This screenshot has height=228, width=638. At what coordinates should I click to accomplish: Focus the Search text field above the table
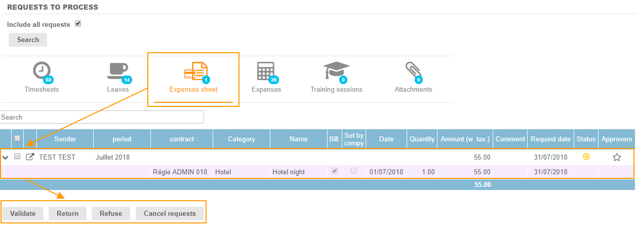(x=102, y=117)
